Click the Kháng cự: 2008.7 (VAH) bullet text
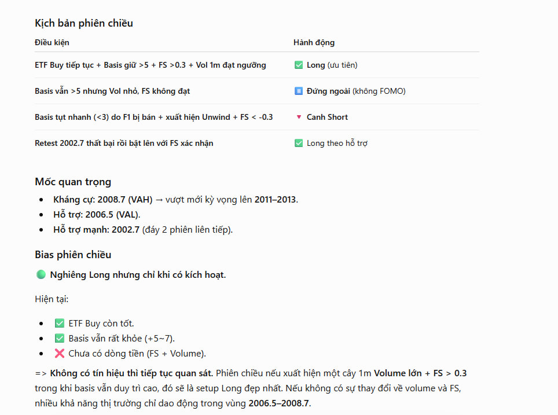The height and width of the screenshot is (415, 558). coord(103,199)
